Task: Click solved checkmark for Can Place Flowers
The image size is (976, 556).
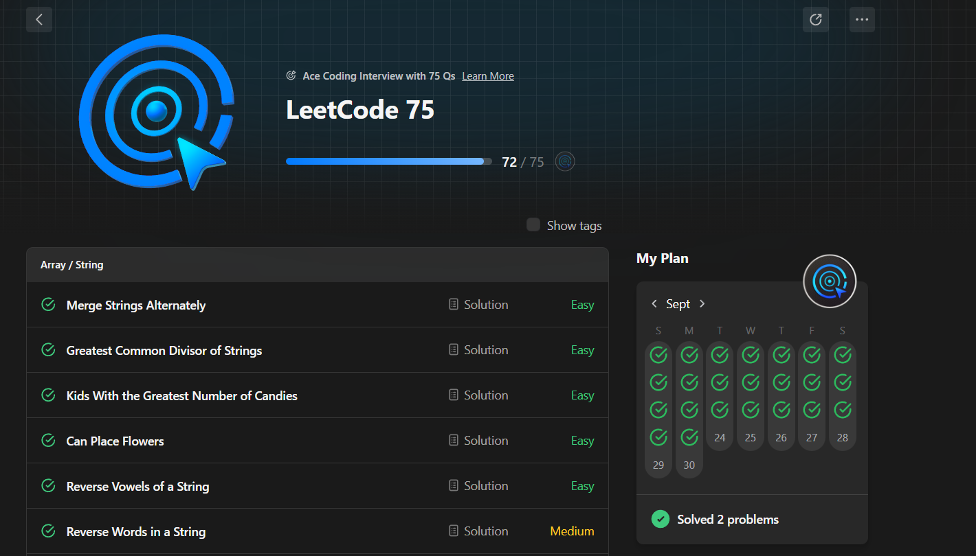Action: click(x=48, y=440)
